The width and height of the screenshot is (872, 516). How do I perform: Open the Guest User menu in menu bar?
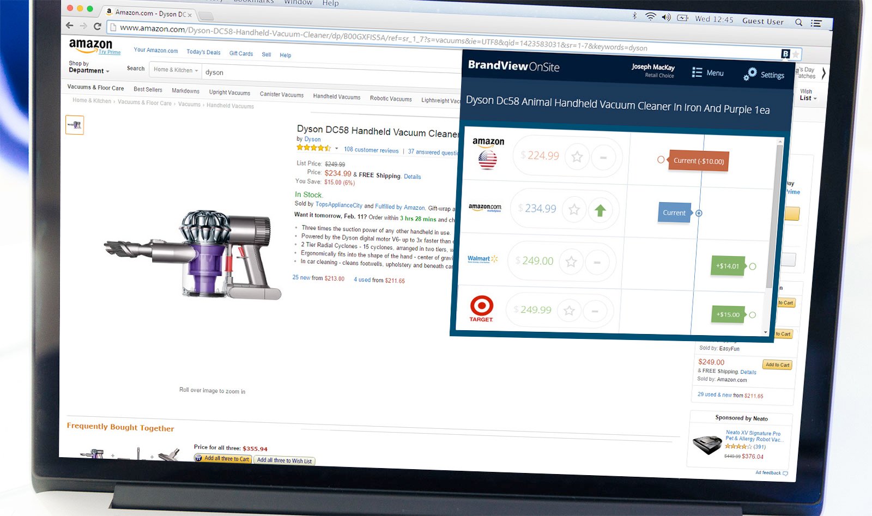click(x=763, y=21)
